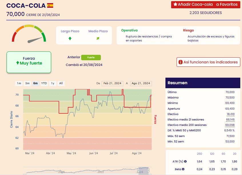The image size is (242, 175).
Task: Click the Máx. 52 sem value 71,500
Action: pyautogui.click(x=230, y=136)
